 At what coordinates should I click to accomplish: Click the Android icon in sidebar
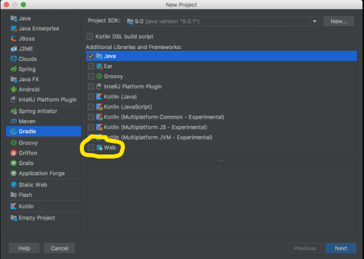(x=14, y=89)
